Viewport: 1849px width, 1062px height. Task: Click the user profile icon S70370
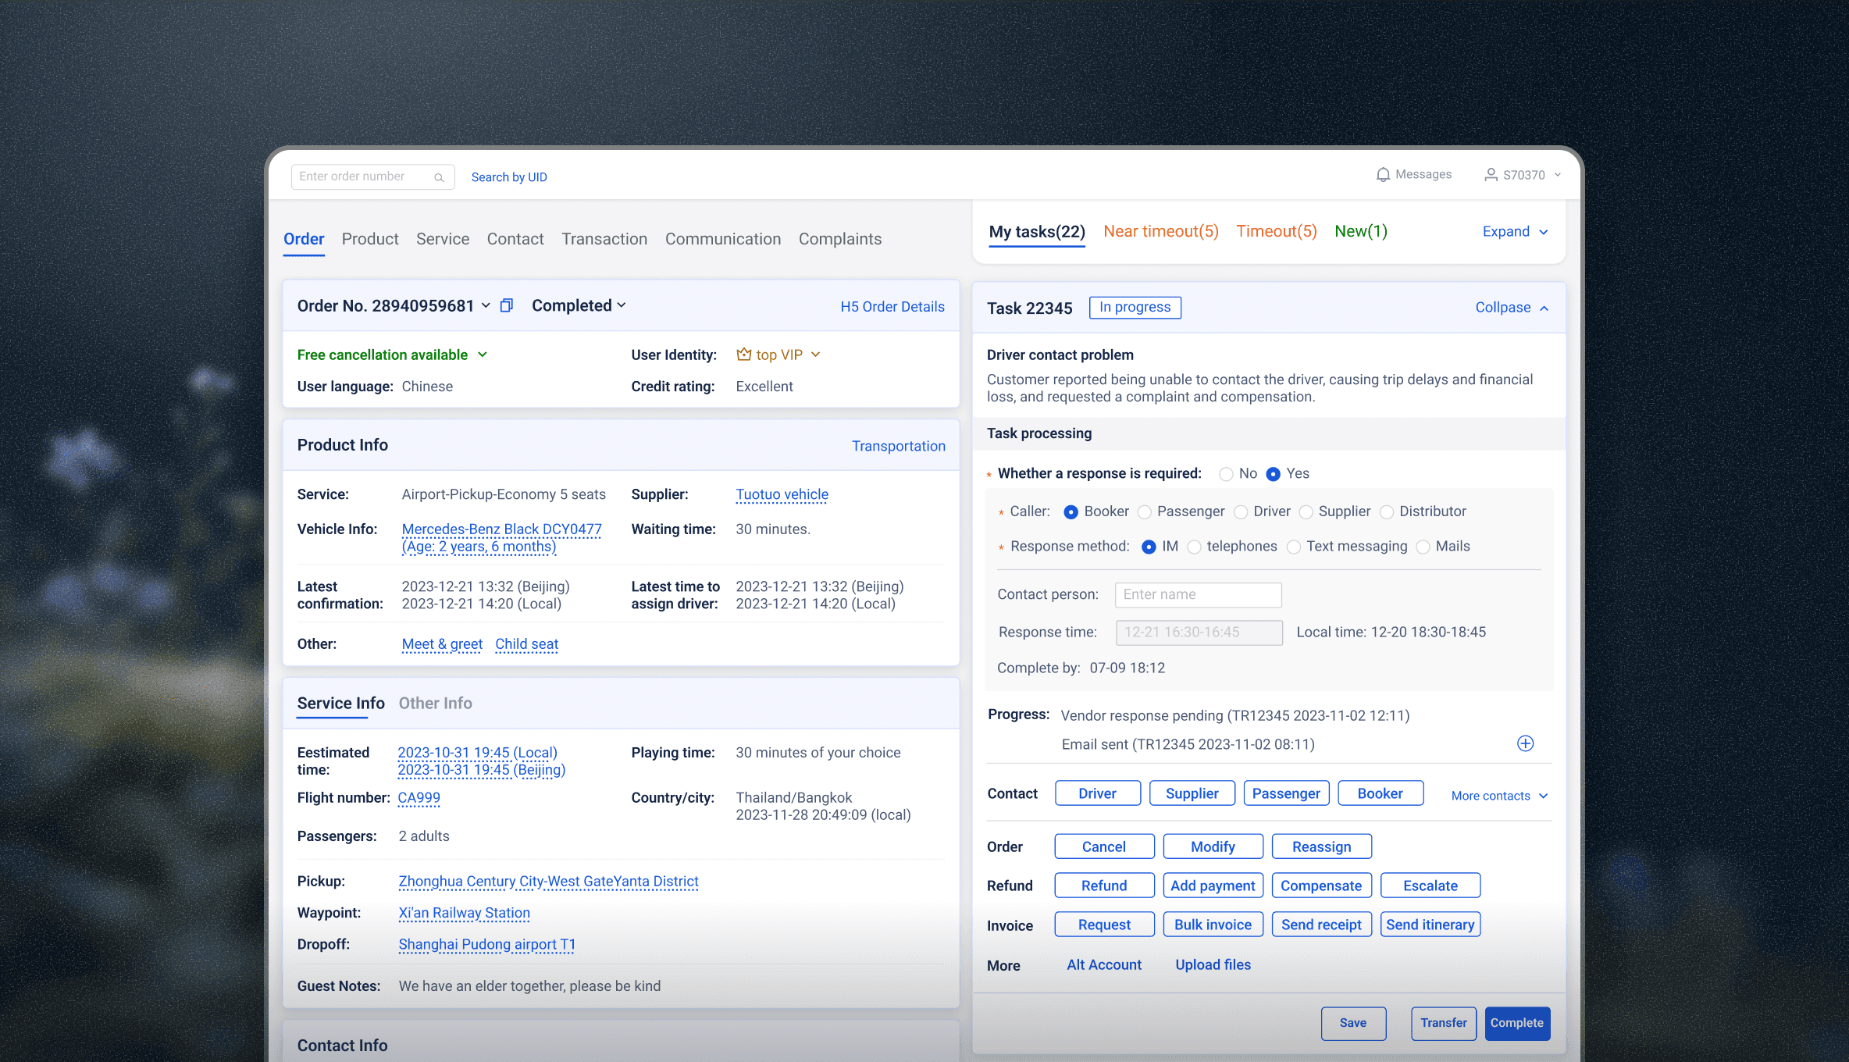click(1491, 175)
